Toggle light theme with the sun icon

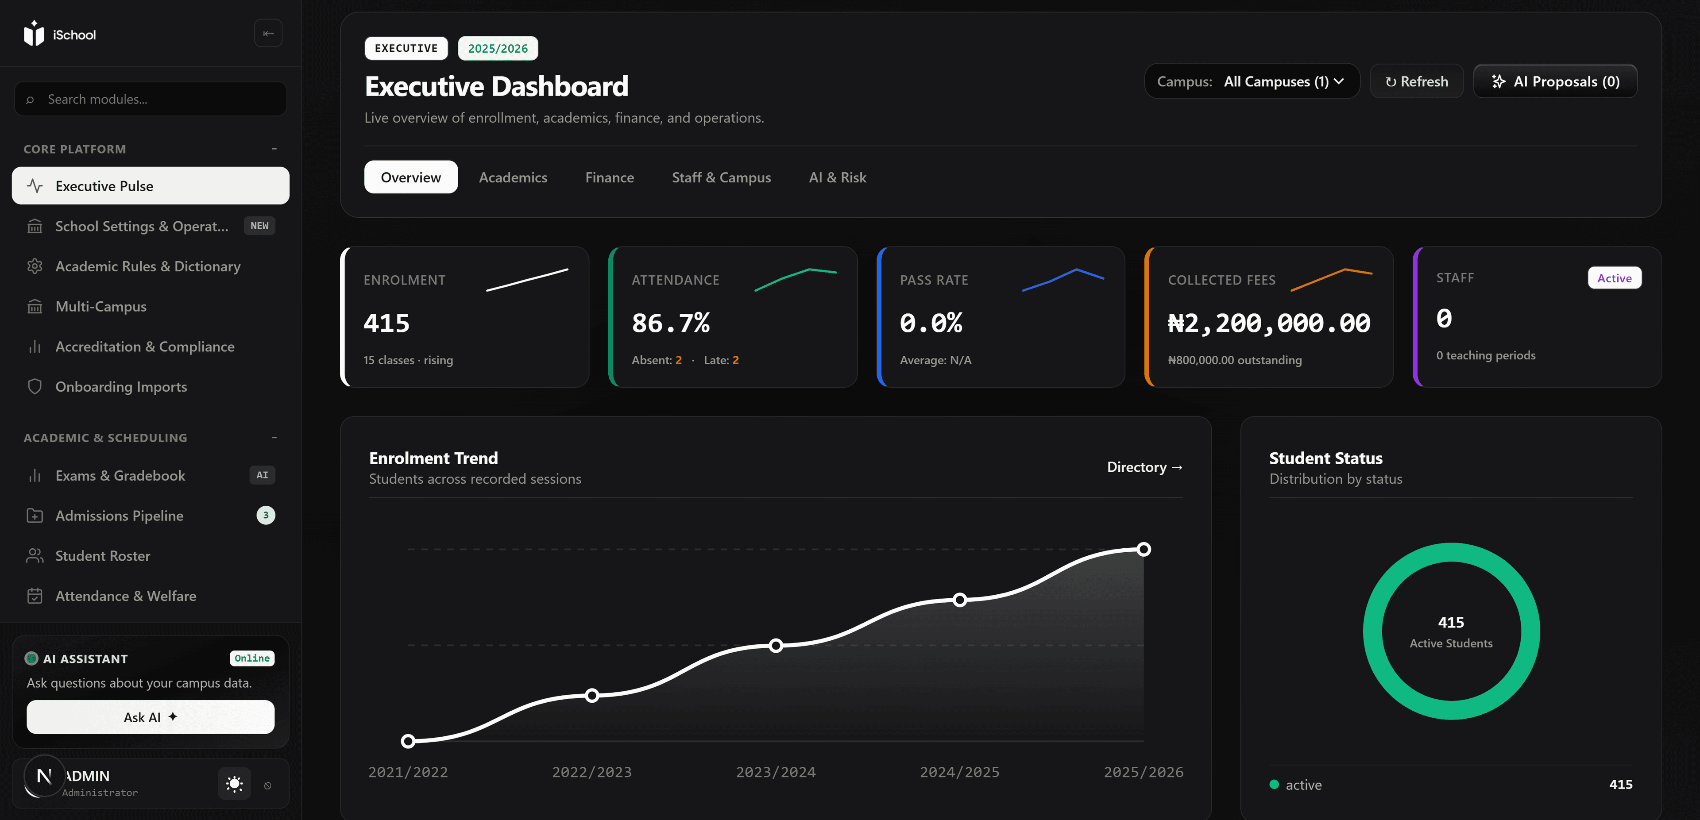234,784
